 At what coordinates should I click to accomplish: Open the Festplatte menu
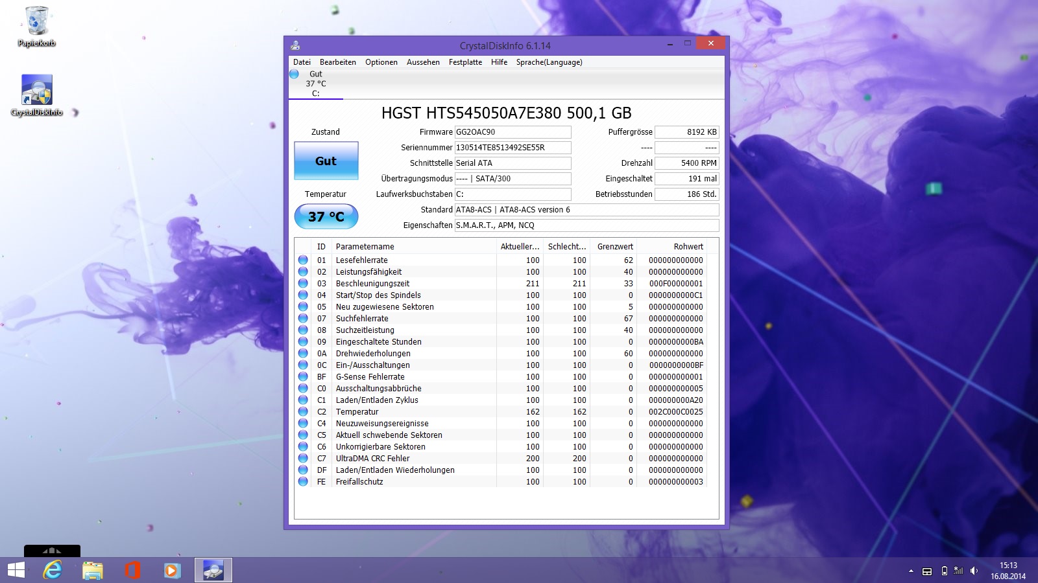[465, 62]
